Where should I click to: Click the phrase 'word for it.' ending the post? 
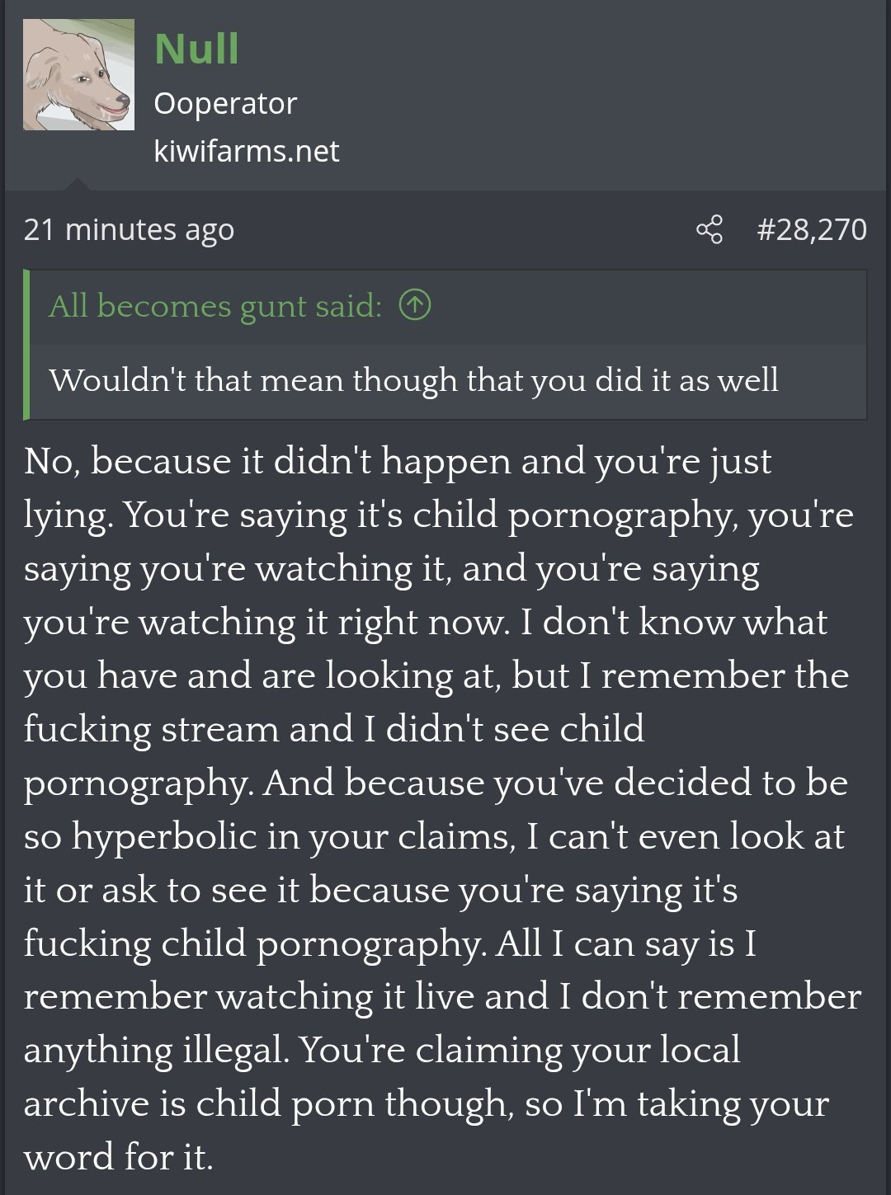click(x=118, y=1157)
